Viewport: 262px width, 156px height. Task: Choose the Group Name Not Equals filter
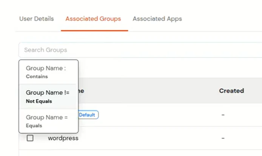tap(48, 97)
